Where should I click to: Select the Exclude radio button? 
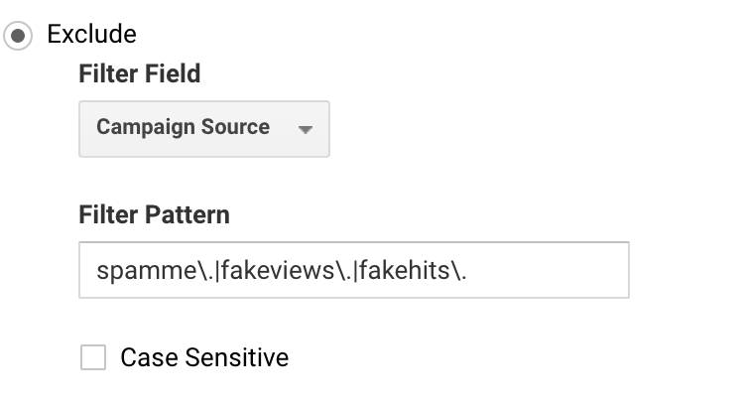(x=17, y=35)
